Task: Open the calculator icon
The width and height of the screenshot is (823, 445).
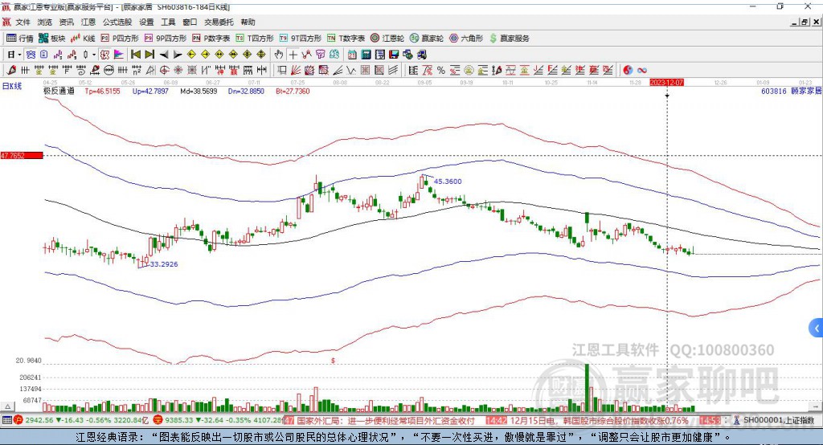Action: (366, 55)
